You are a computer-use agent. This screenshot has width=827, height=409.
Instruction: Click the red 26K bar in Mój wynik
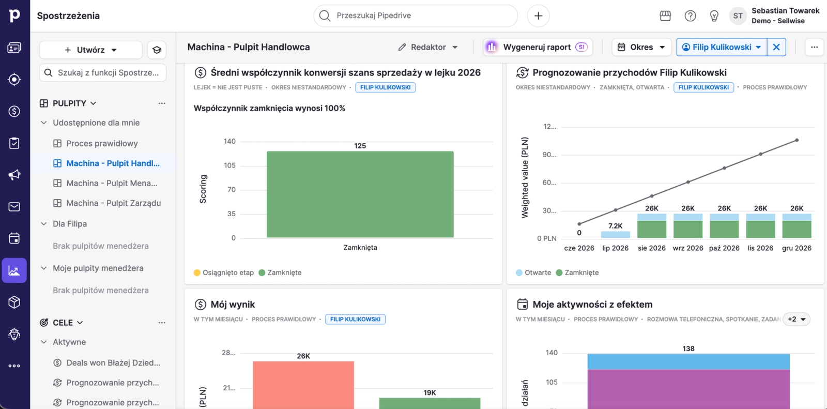(303, 385)
